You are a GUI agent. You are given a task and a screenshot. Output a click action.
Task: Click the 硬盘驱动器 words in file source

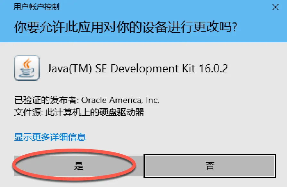click(122, 112)
